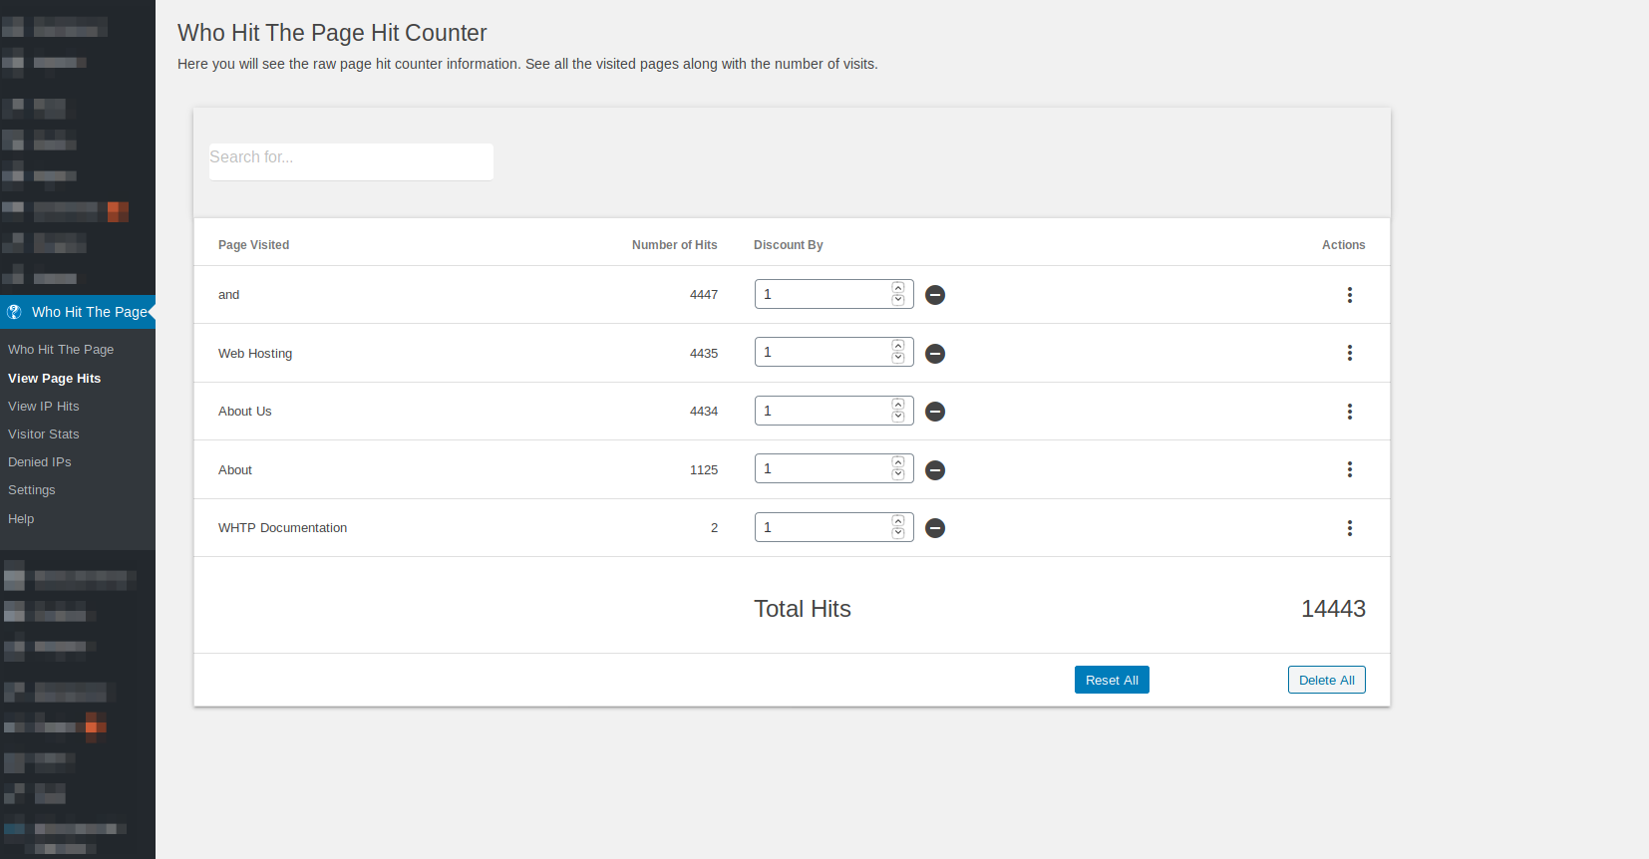The height and width of the screenshot is (859, 1649).
Task: Click the Delete All button
Action: pos(1327,680)
